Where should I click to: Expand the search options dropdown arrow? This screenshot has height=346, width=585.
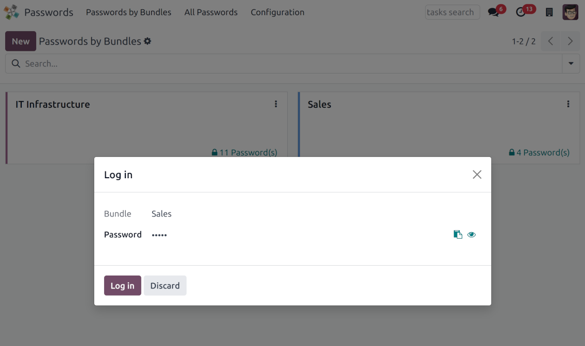coord(571,64)
